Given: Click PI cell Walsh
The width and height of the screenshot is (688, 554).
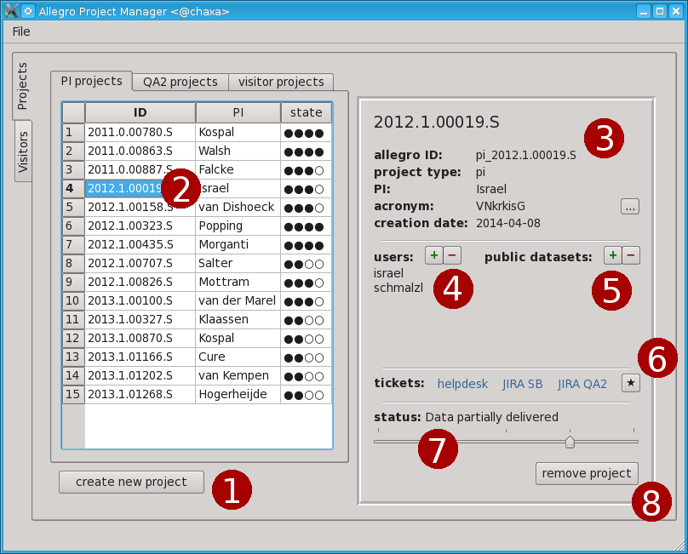Looking at the screenshot, I should tap(238, 151).
